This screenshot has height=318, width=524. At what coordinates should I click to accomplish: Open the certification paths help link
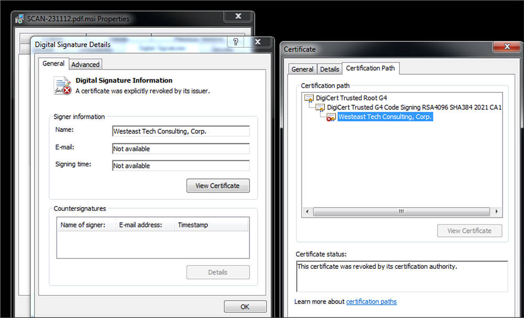372,302
